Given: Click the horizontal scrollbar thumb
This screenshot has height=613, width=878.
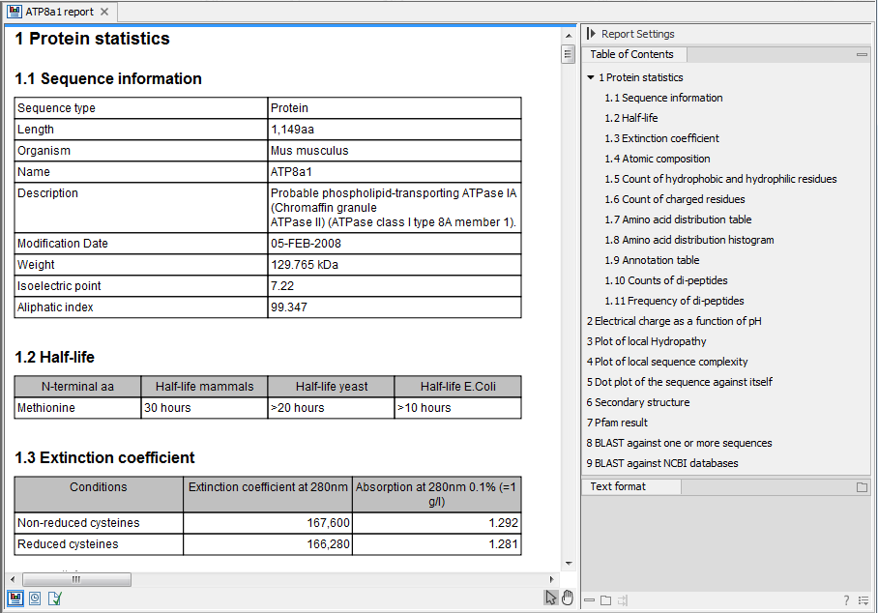Looking at the screenshot, I should click(x=76, y=579).
